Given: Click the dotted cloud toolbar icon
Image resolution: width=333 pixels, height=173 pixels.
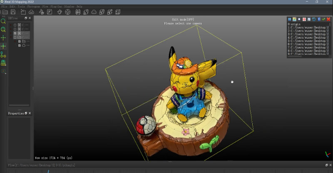Looking at the screenshot, I should pos(94,12).
